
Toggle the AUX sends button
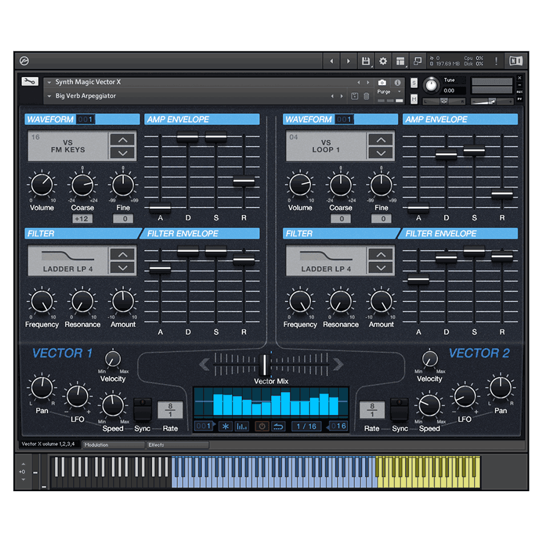click(519, 92)
